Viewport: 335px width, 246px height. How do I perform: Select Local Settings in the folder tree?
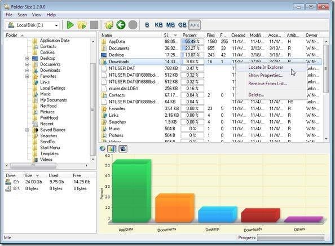52,88
